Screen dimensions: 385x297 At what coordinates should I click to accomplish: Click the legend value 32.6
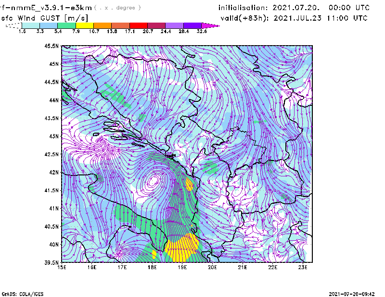pos(202,31)
